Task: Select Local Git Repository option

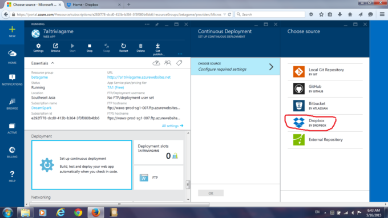Action: (x=325, y=72)
